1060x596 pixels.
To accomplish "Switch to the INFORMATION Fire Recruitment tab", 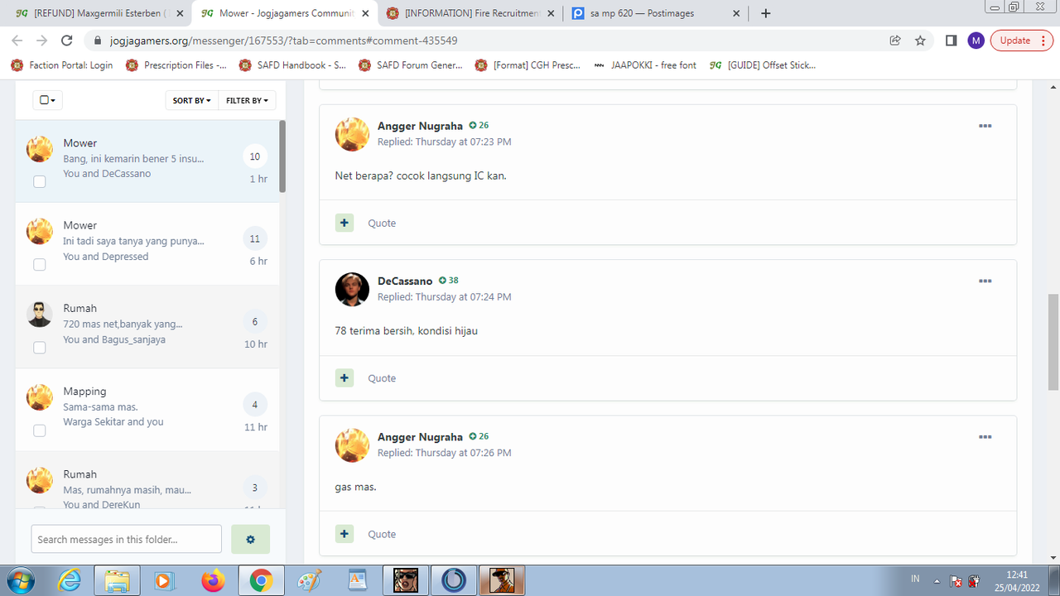I will click(470, 13).
